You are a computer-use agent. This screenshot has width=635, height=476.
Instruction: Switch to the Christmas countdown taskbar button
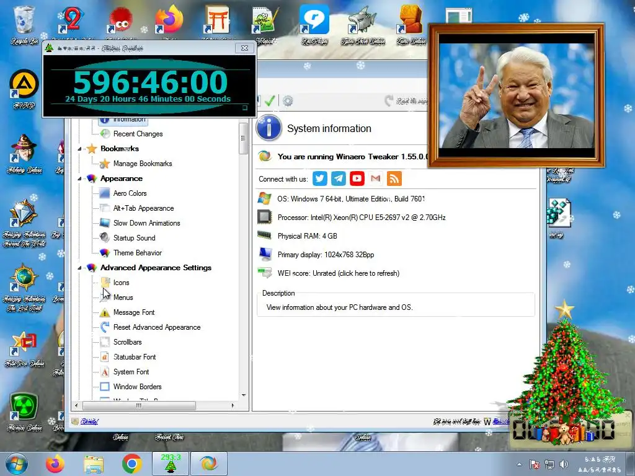click(x=171, y=464)
